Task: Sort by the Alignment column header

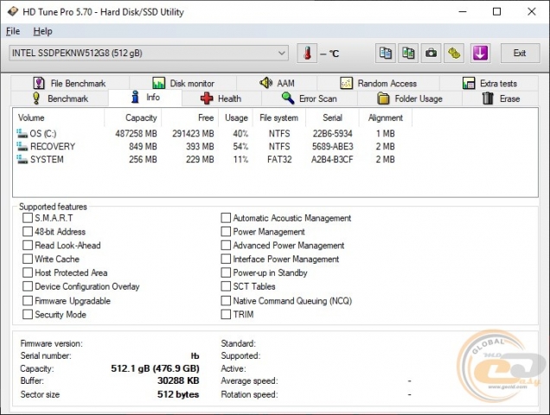Action: 385,118
